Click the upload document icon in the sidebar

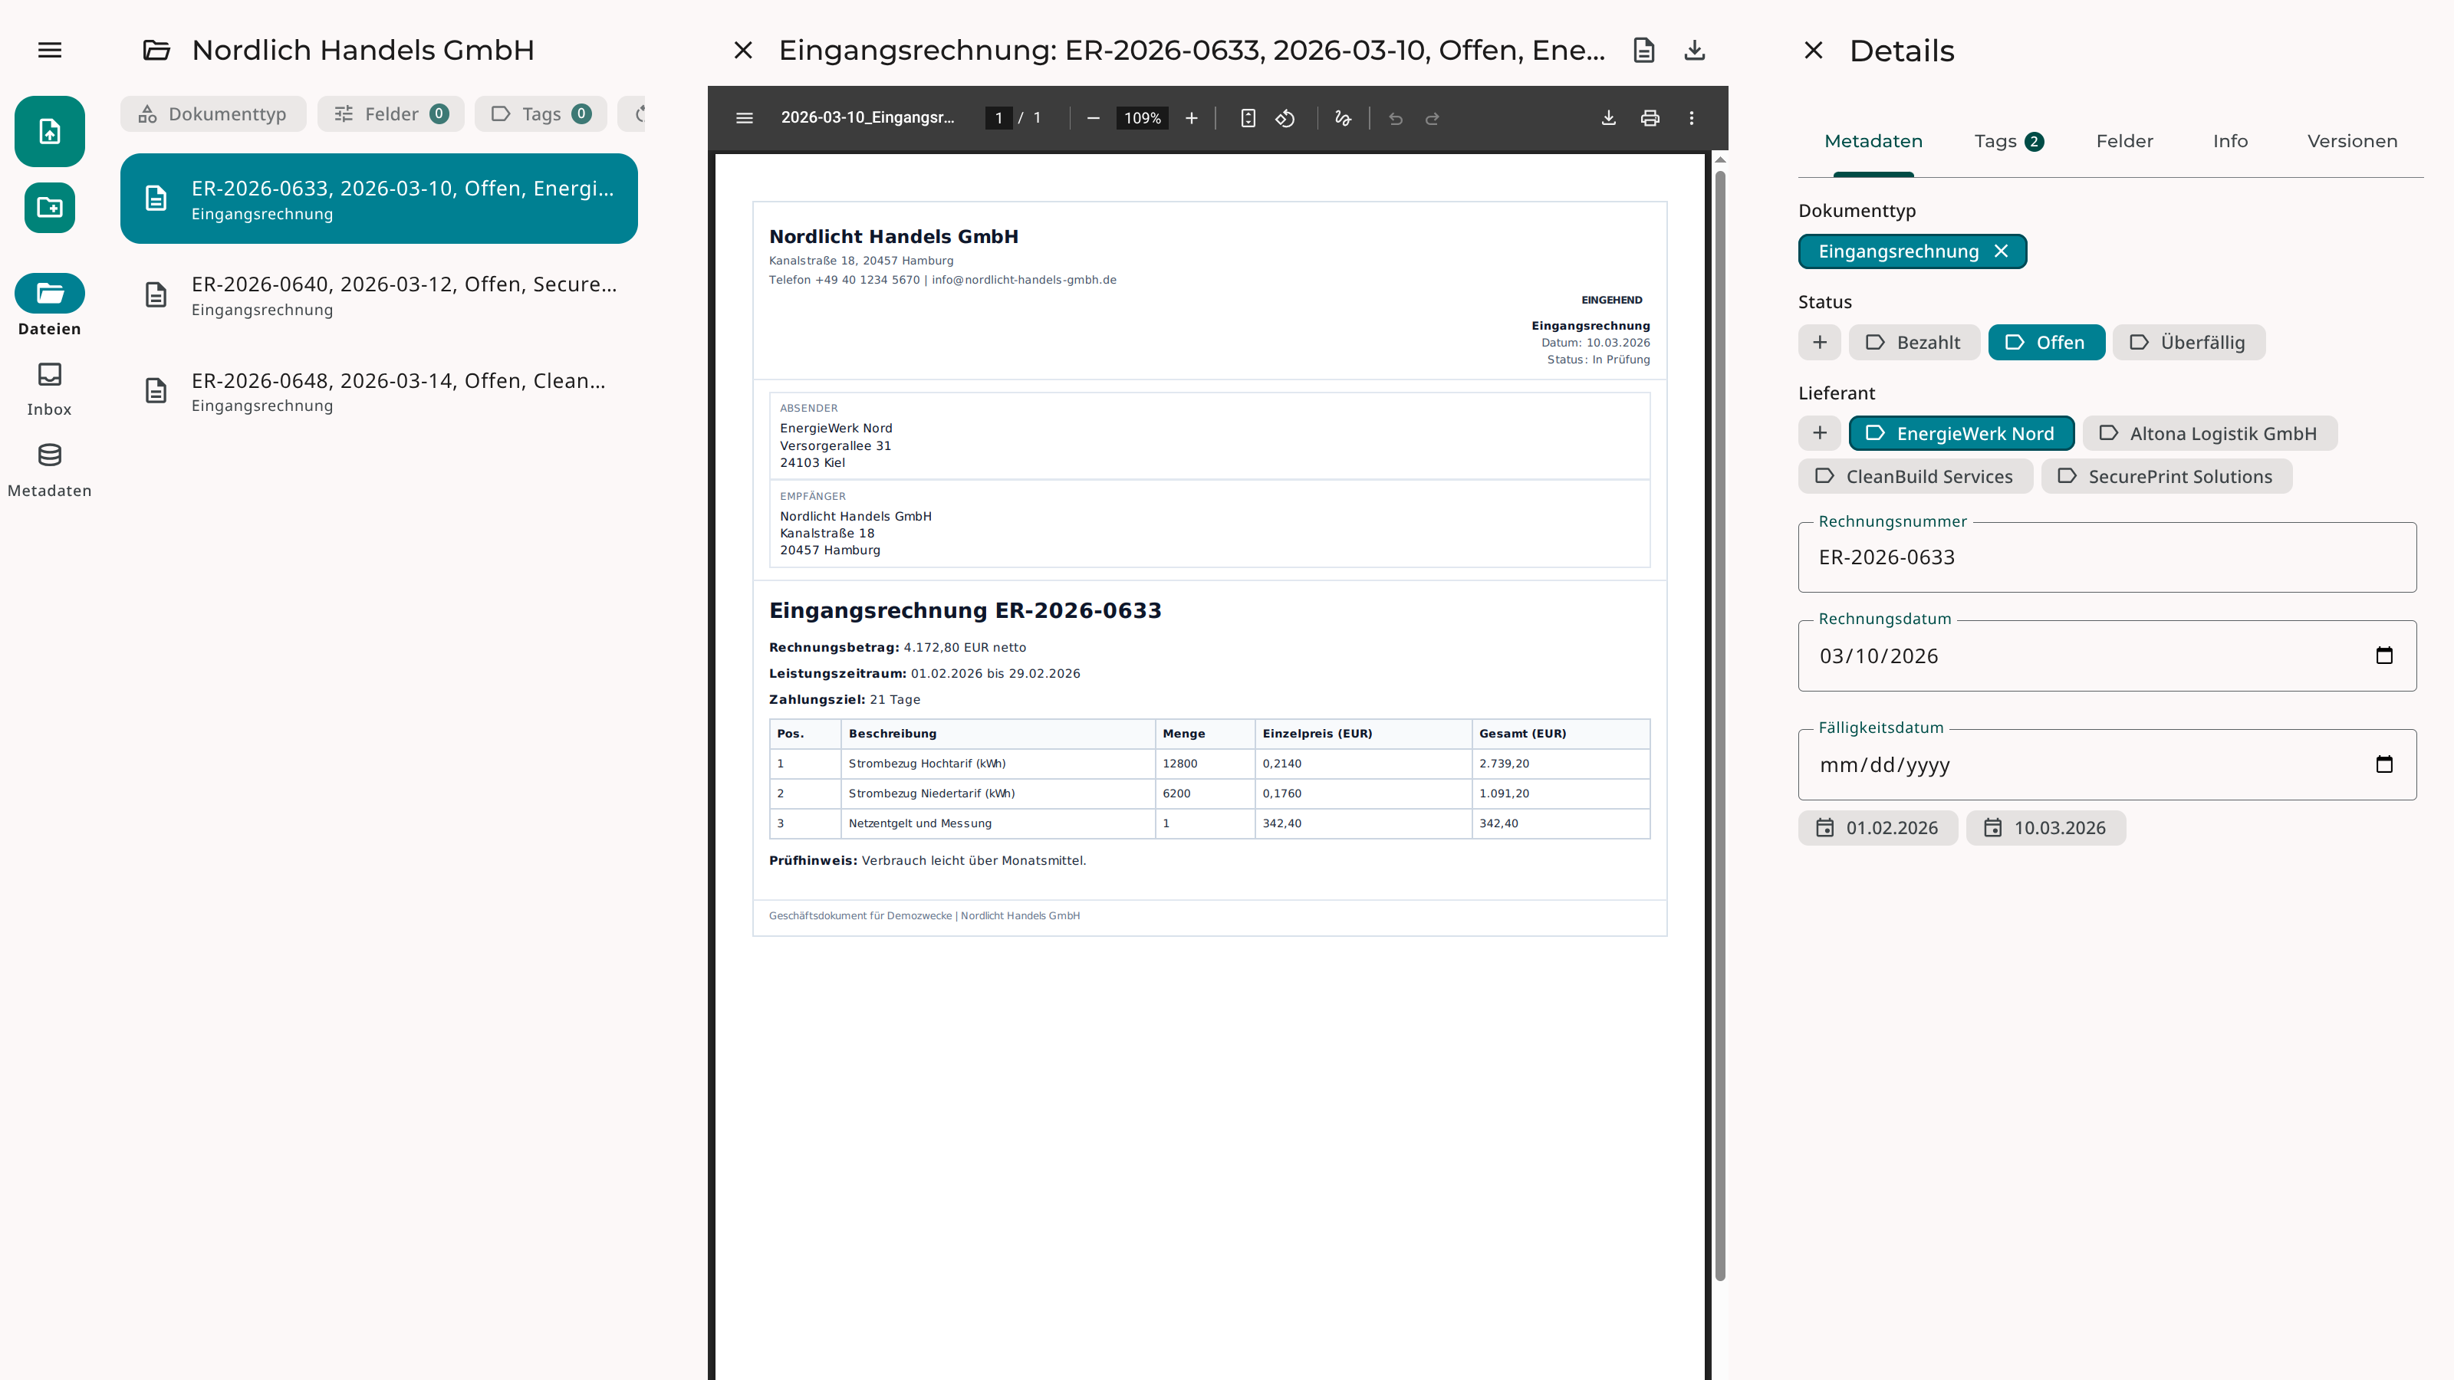point(48,130)
